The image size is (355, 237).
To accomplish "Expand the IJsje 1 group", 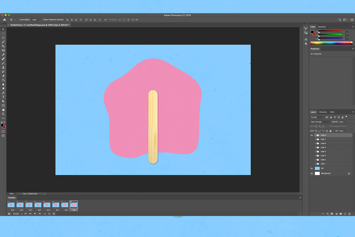I will pyautogui.click(x=315, y=164).
